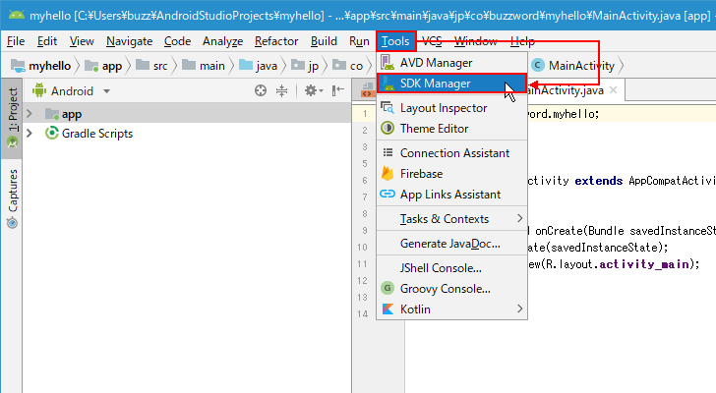Viewport: 716px width, 393px height.
Task: Click line number 10 in gutter
Action: tap(362, 248)
